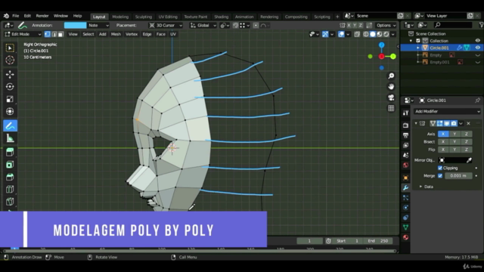Click the Pan view hand icon
The width and height of the screenshot is (484, 272).
coord(391,87)
